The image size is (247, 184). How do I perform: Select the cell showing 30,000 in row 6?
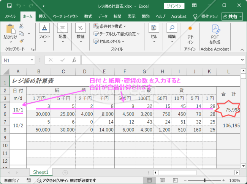39,114
